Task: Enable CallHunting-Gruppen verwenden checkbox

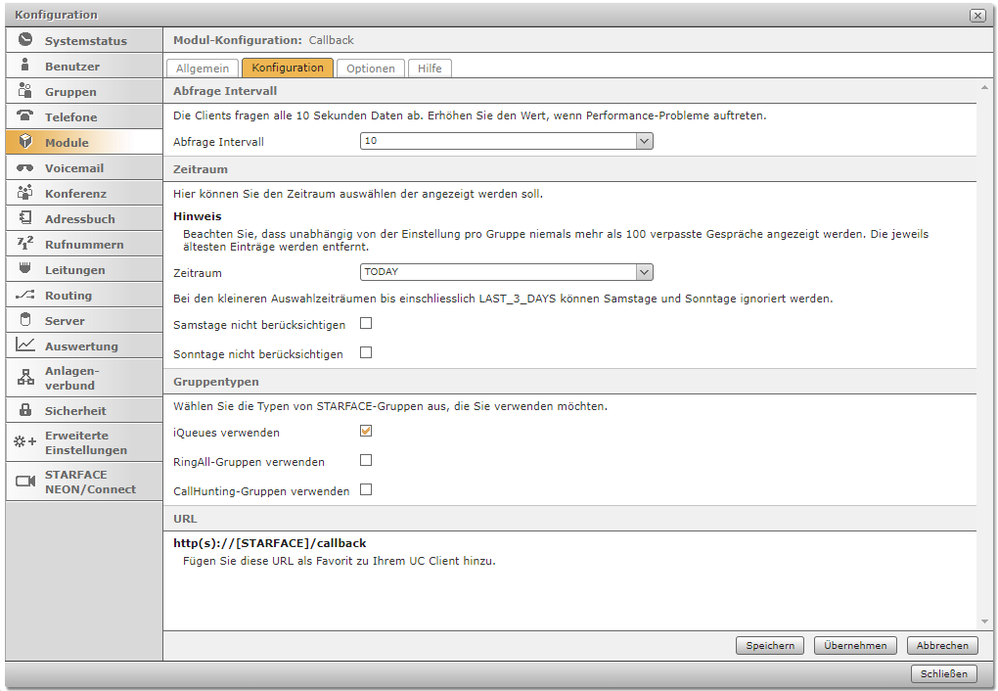Action: pyautogui.click(x=366, y=489)
